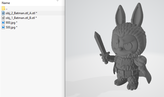Go up via the '..' entry
The width and height of the screenshot is (164, 97).
pos(7,9)
